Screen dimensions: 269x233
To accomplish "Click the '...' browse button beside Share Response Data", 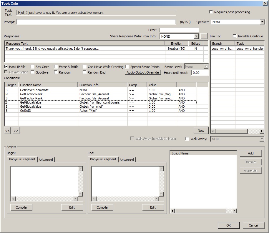I will (204, 36).
